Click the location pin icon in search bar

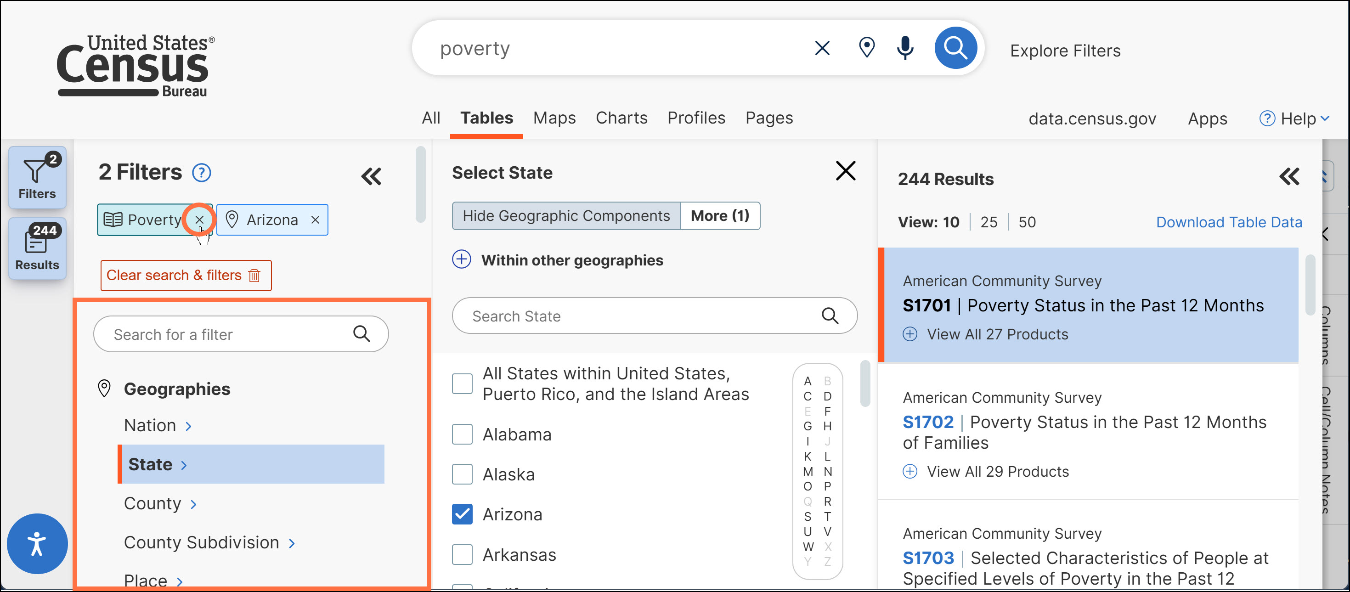[866, 48]
